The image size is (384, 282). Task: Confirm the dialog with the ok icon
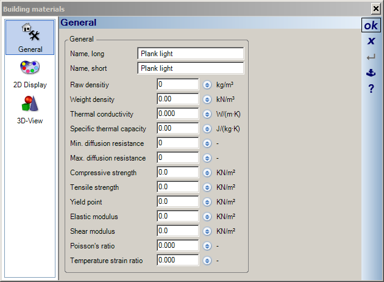pos(371,25)
